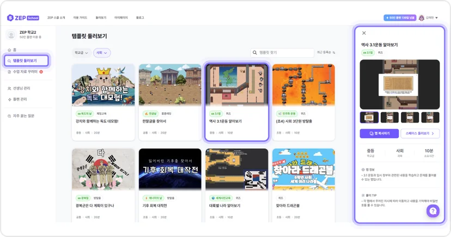This screenshot has width=451, height=237.
Task: Select the fourth preview thumbnail
Action: pos(430,117)
